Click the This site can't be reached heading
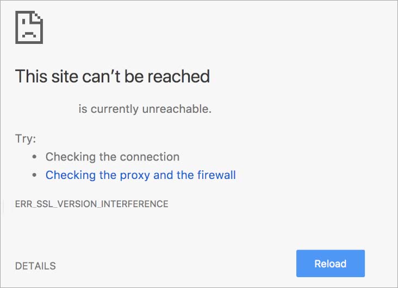Viewport: 398px width, 288px height. point(112,76)
